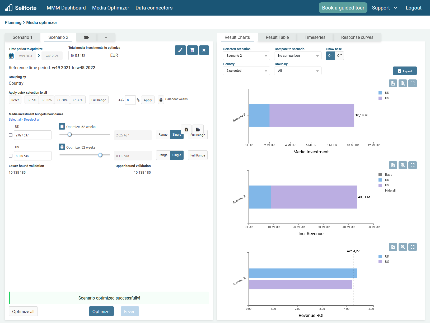The height and width of the screenshot is (323, 430).
Task: Zoom the Media Investment chart
Action: [403, 83]
